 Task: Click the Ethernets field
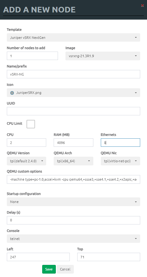120,143
